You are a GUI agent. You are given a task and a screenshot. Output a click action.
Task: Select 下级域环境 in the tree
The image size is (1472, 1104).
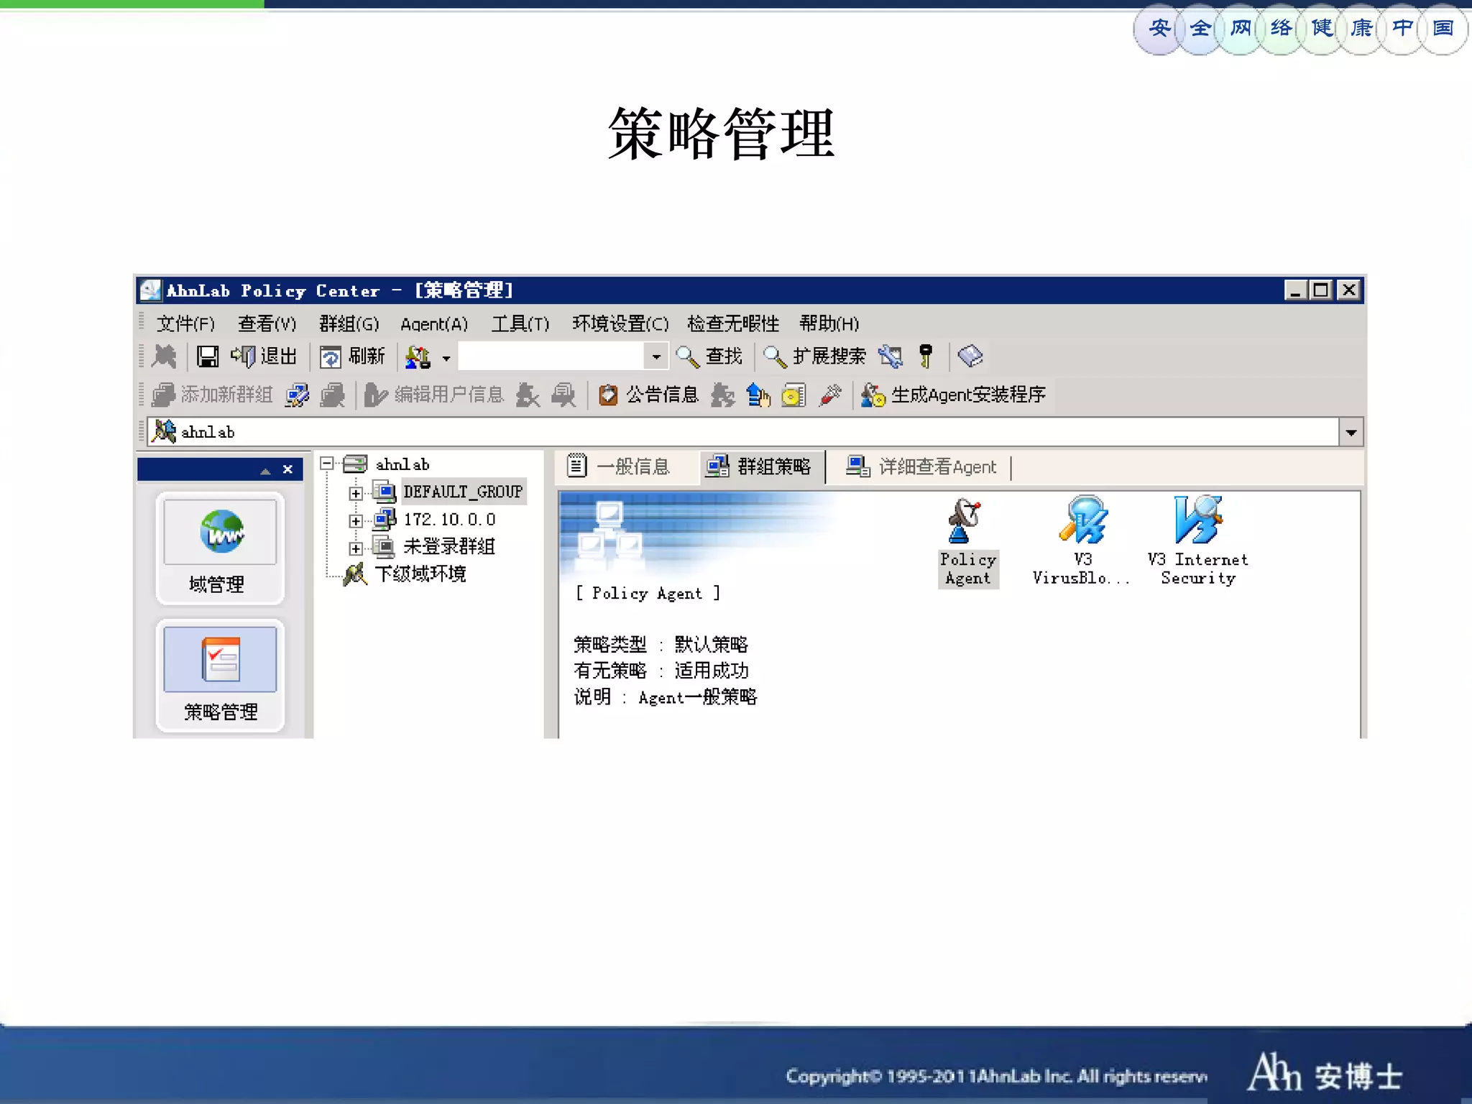420,574
